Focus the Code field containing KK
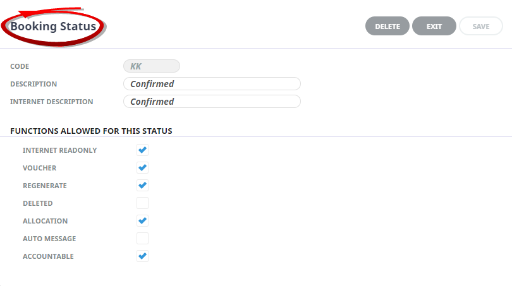The height and width of the screenshot is (286, 512). [152, 66]
